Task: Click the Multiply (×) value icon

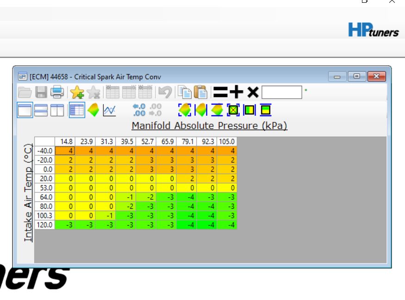Action: pos(253,92)
